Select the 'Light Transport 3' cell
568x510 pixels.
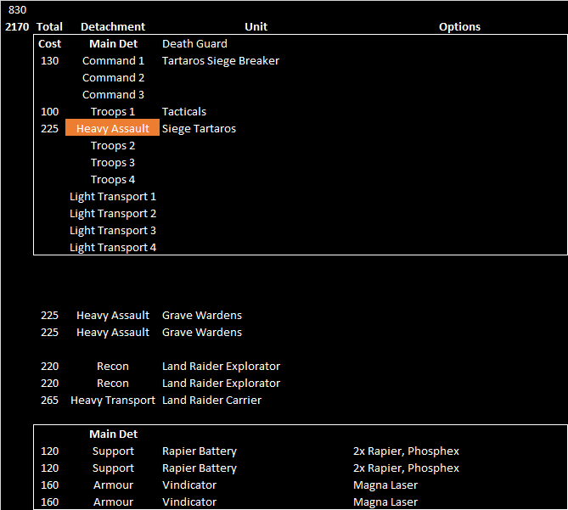(113, 231)
